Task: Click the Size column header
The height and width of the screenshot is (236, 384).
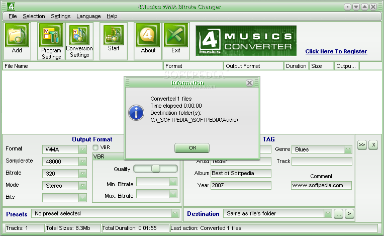Action: tap(322, 66)
